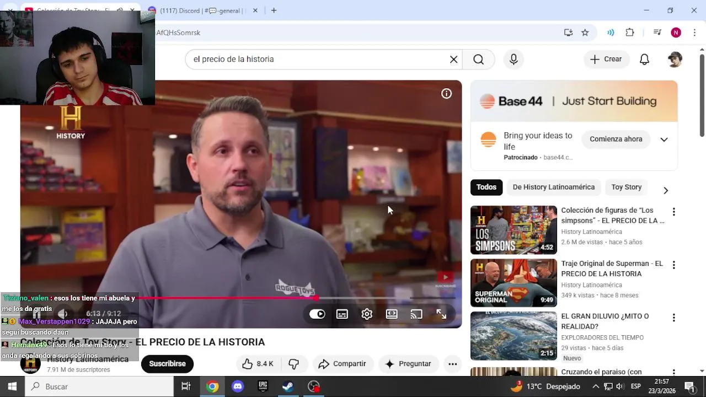Like the video with 8.4 K likes
706x397 pixels.
point(258,364)
